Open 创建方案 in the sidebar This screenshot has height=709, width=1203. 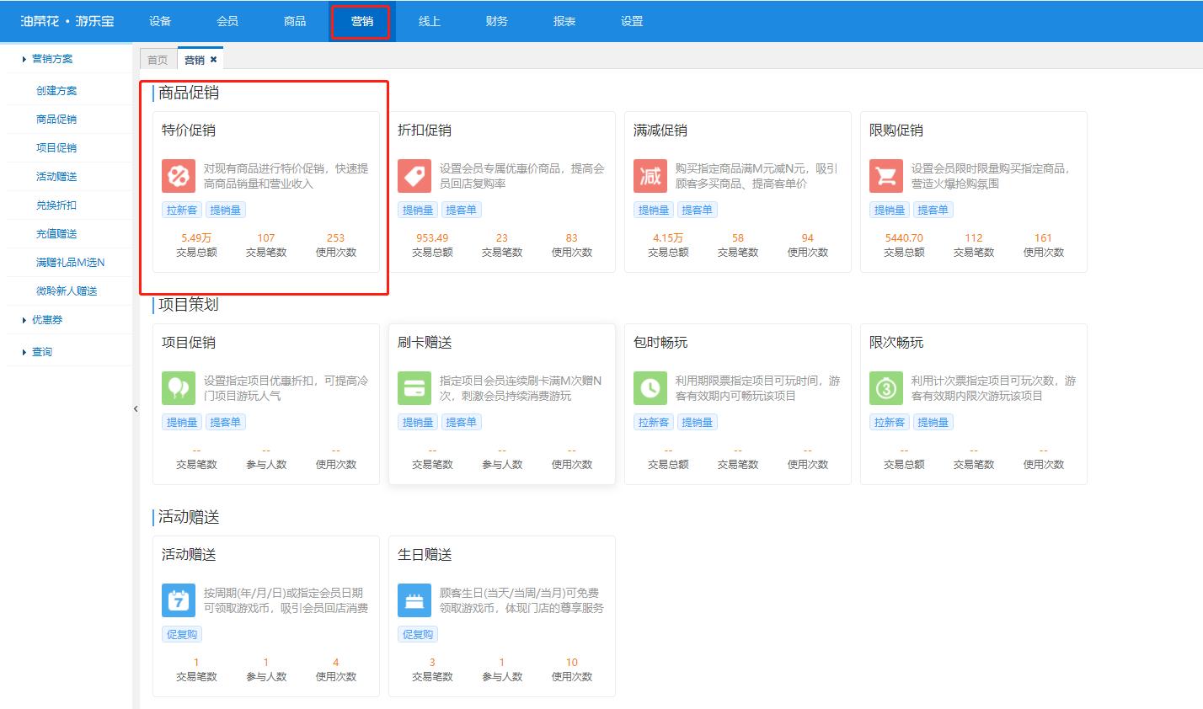click(56, 91)
